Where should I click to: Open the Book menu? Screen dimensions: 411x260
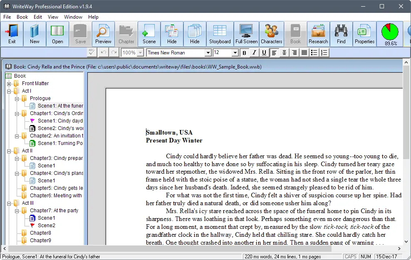pos(22,17)
